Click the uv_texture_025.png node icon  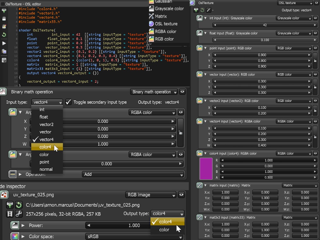coord(4,195)
